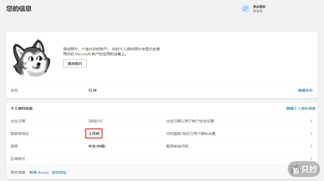Expand the 出生日期 row chevron

(x=311, y=121)
